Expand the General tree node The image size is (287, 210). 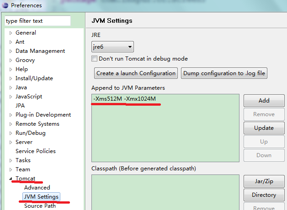11,33
